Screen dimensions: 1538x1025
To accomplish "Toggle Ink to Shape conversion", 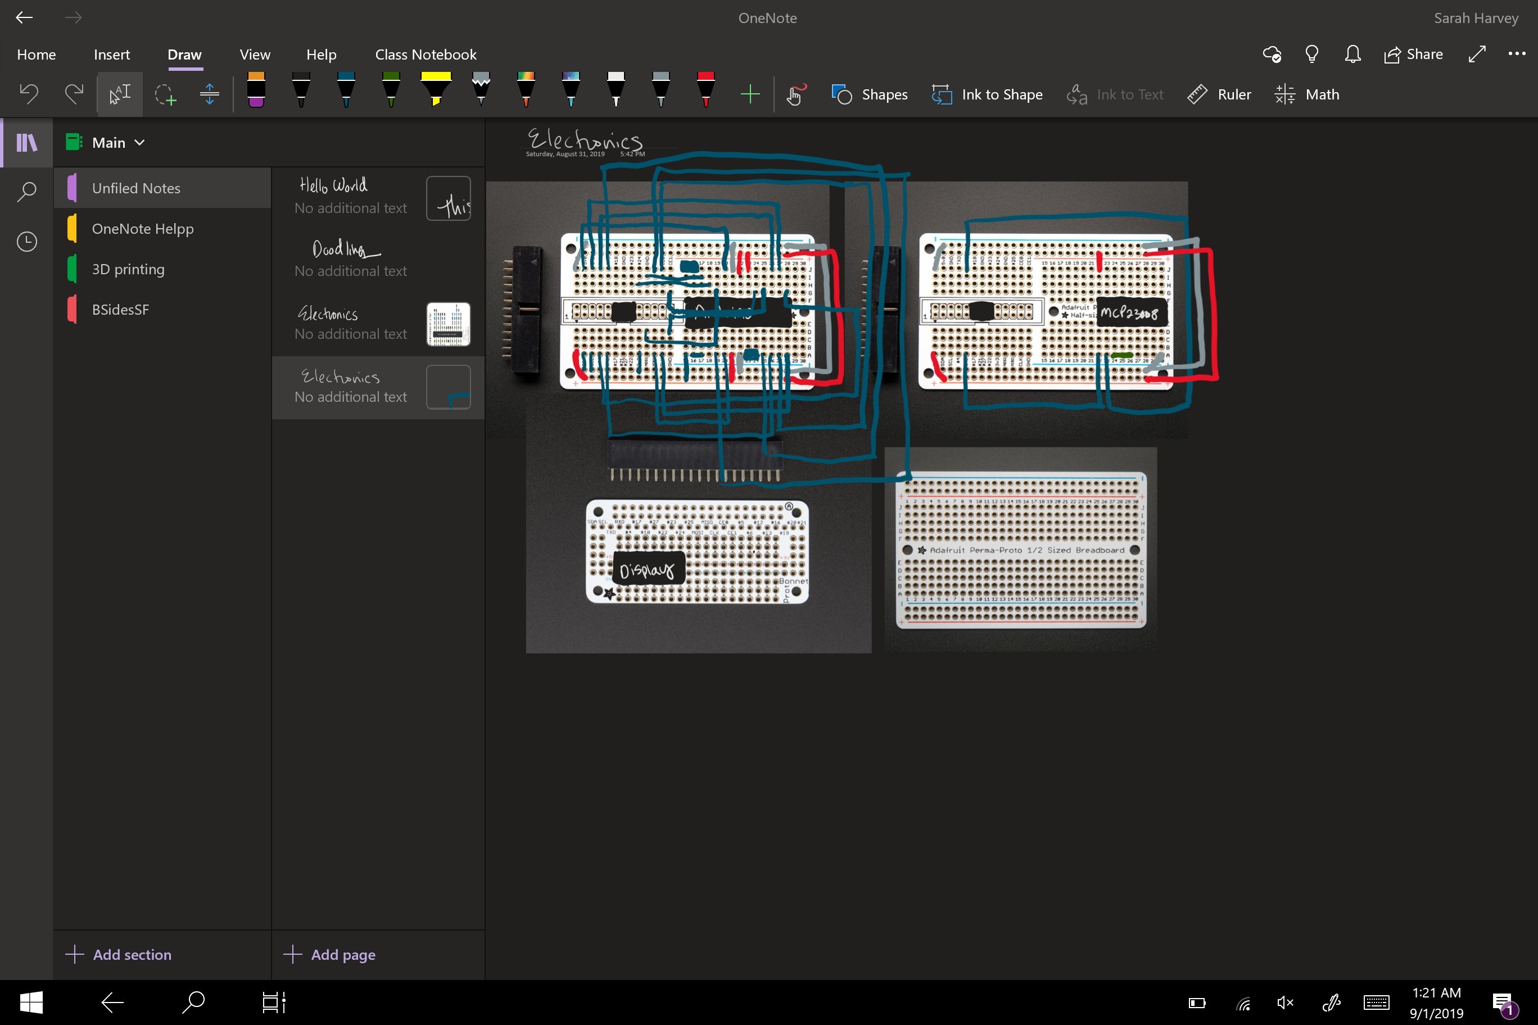I will [987, 95].
